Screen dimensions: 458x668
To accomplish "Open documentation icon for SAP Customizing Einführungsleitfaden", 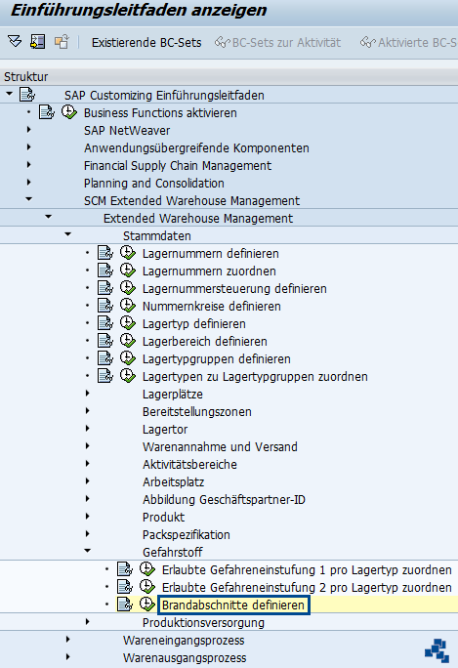I will (27, 94).
